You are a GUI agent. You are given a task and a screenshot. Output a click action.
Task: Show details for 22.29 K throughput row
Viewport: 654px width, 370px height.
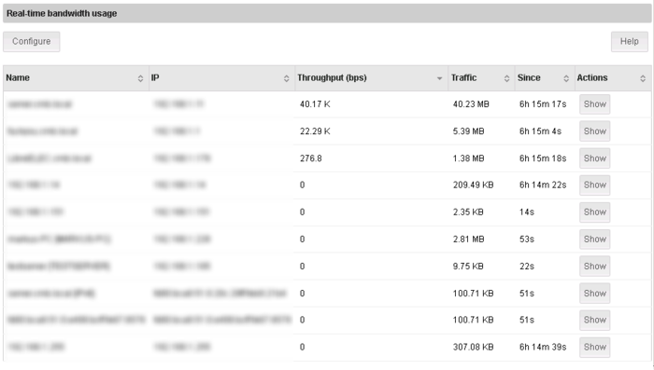(595, 131)
